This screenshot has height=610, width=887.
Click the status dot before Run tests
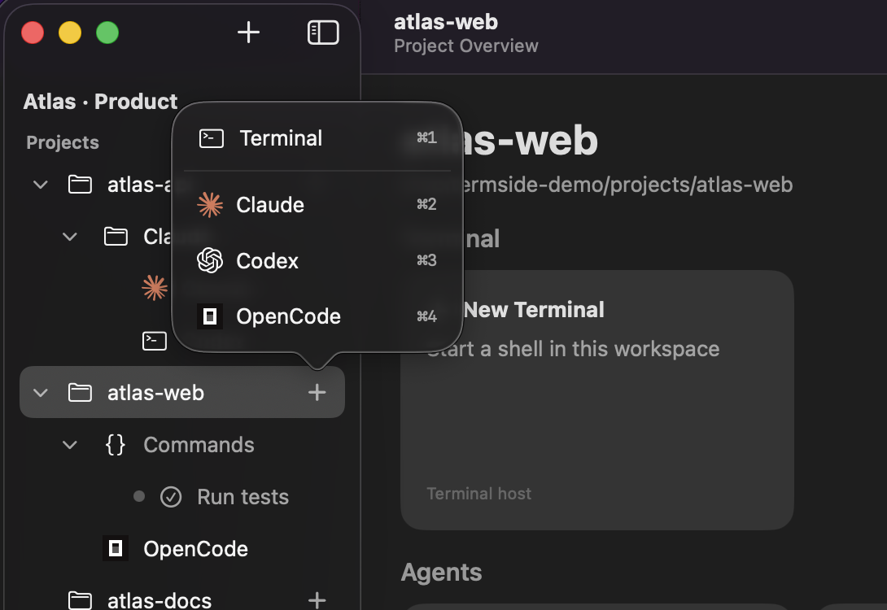tap(139, 496)
